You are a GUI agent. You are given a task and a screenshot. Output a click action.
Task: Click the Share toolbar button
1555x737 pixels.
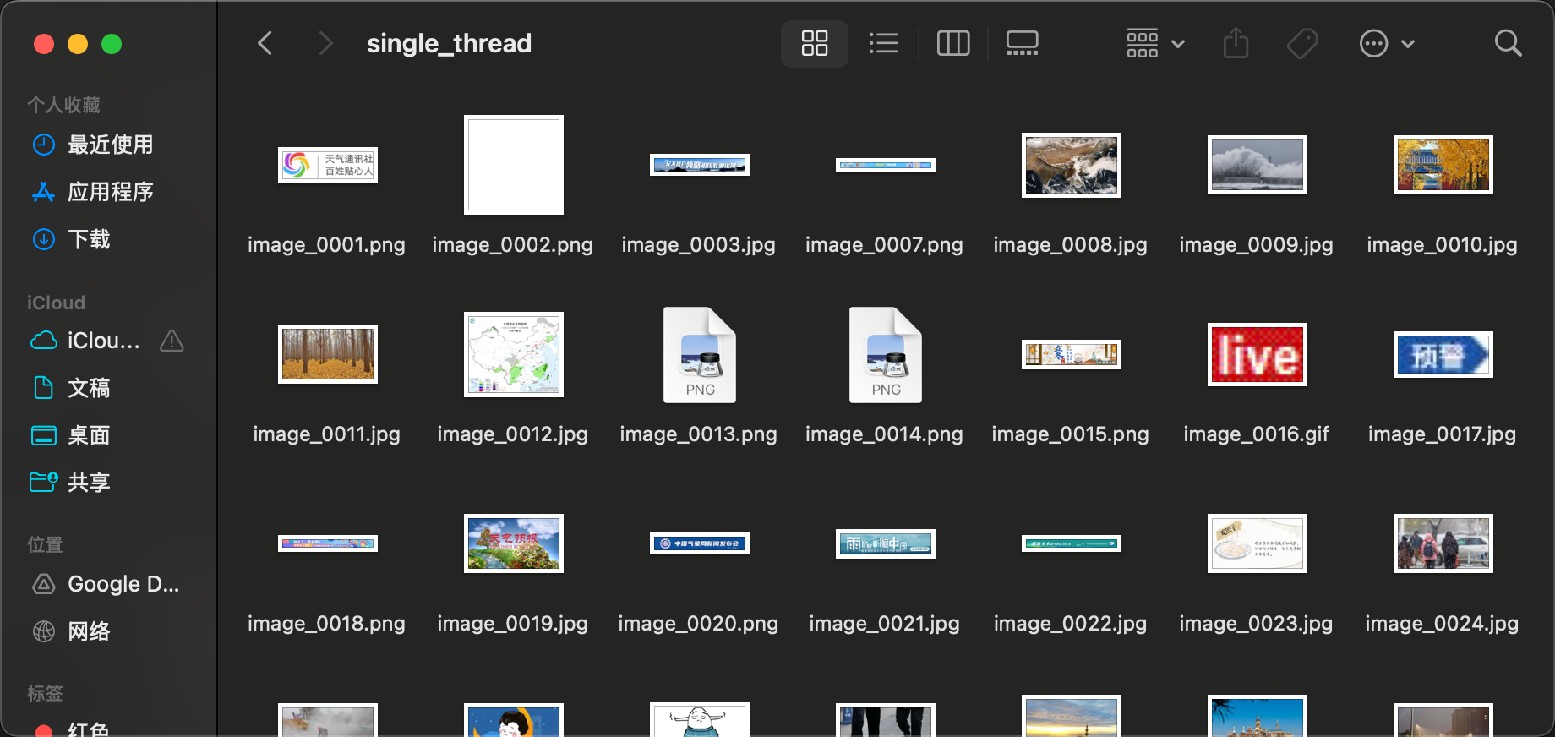click(1236, 43)
